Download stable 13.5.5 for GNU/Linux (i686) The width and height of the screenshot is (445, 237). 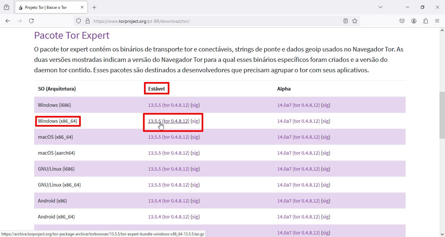point(169,169)
